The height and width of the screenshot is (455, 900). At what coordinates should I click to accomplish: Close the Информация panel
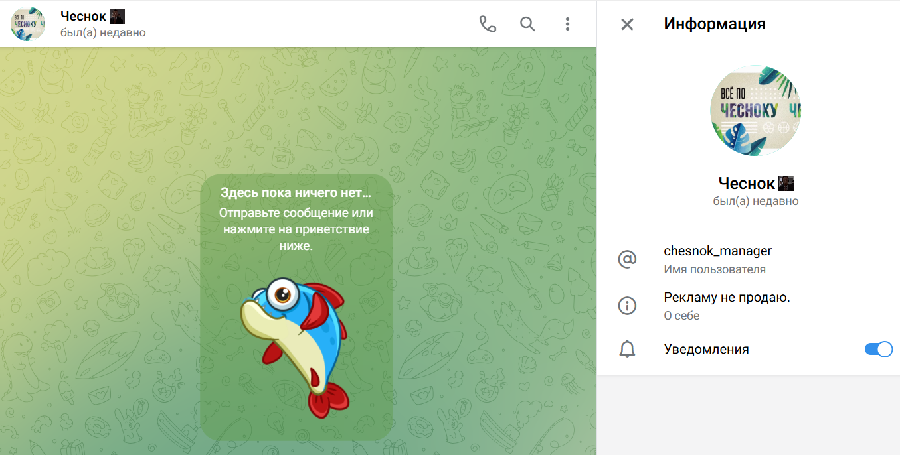pos(627,24)
